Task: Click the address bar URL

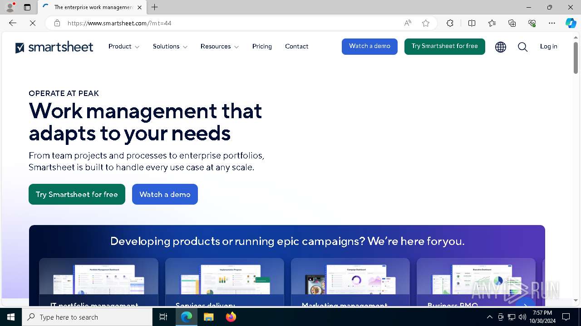Action: pyautogui.click(x=119, y=23)
